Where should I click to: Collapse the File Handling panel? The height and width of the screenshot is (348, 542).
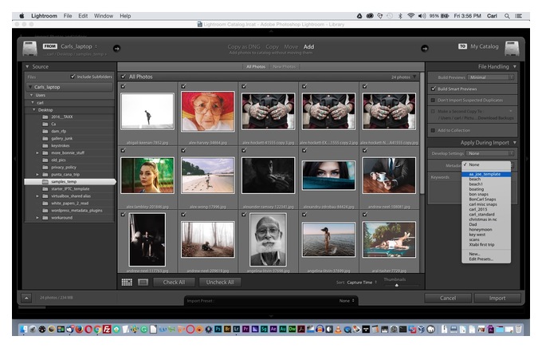(x=515, y=66)
